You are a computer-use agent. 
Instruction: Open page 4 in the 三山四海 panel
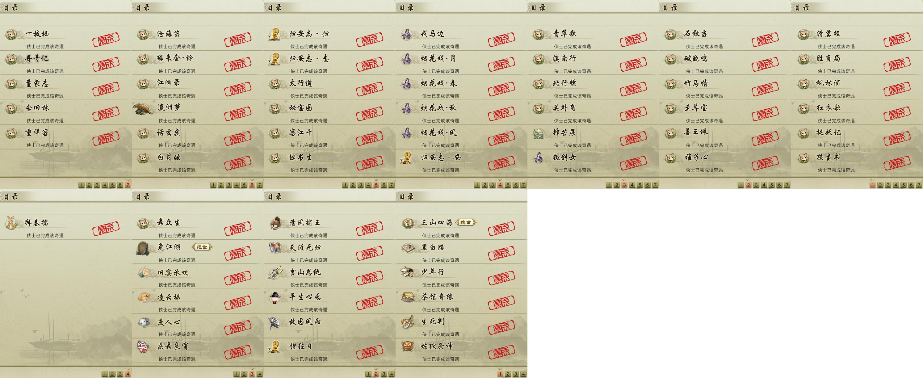point(523,374)
